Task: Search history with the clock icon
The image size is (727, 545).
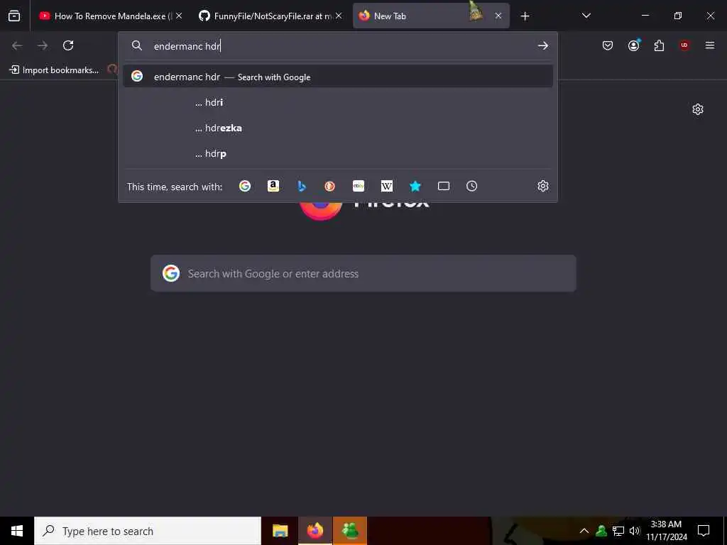Action: (471, 187)
